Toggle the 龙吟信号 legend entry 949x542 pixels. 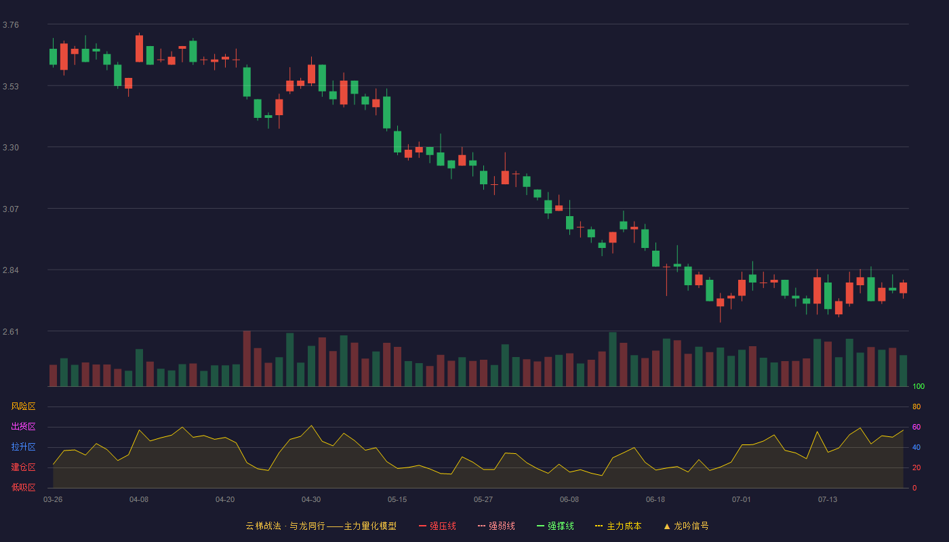(x=686, y=526)
